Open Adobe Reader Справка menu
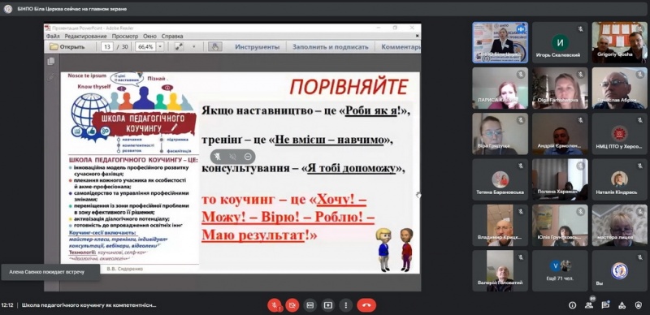 coord(172,37)
